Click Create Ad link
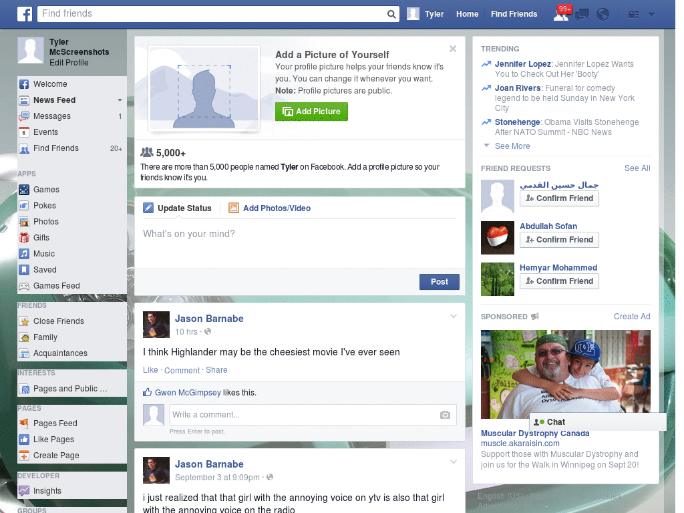The height and width of the screenshot is (513, 684). 632,317
